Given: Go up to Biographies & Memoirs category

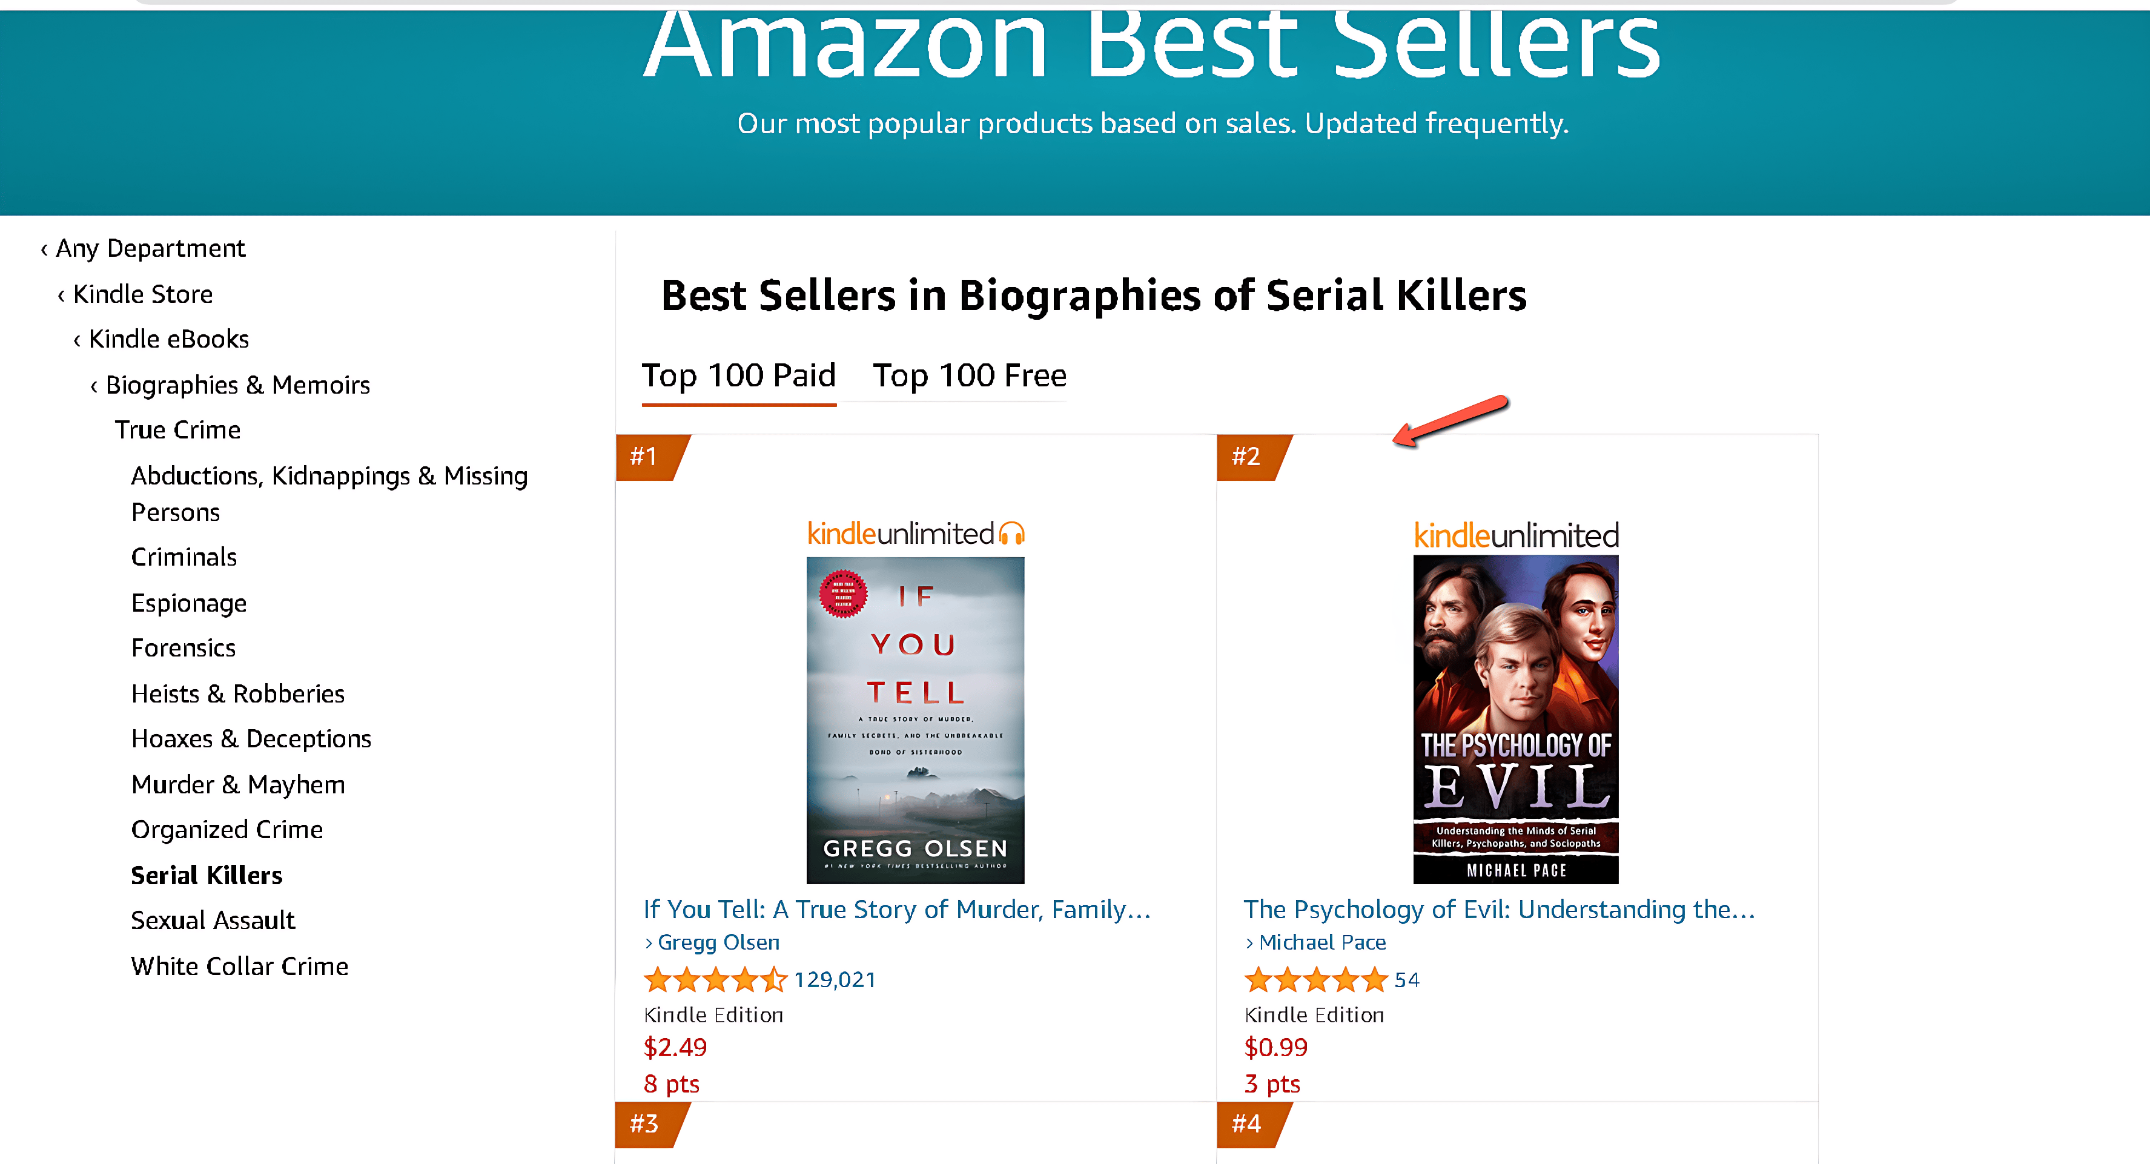Looking at the screenshot, I should 230,385.
